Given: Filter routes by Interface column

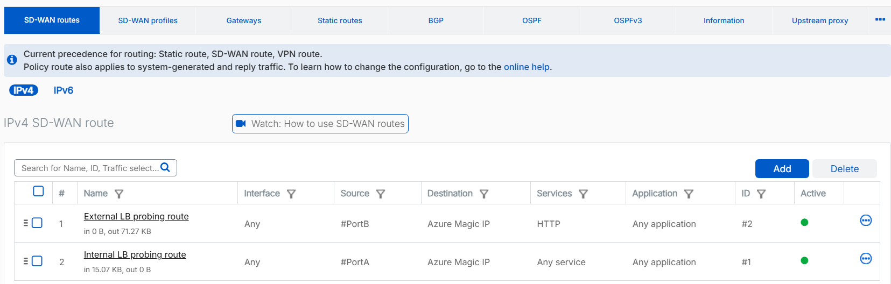Looking at the screenshot, I should coord(291,194).
